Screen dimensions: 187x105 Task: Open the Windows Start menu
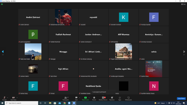pyautogui.click(x=2, y=103)
